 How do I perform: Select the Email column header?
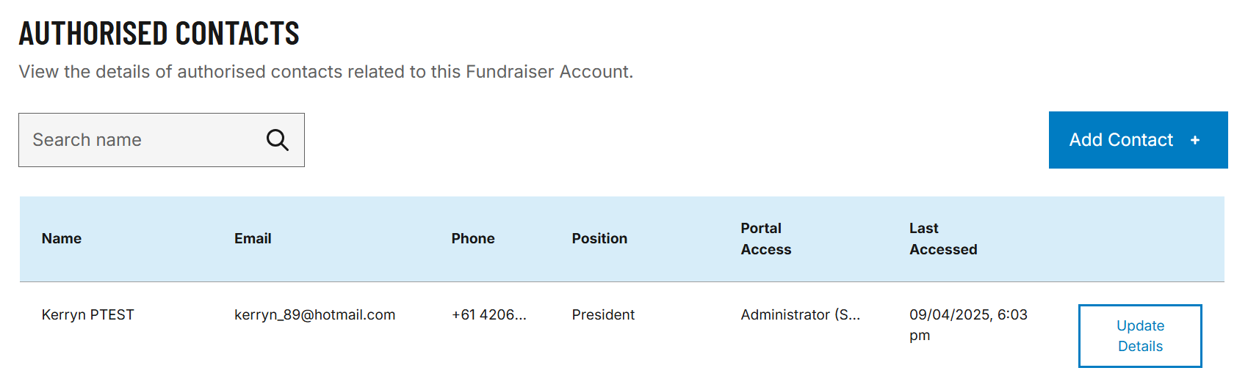253,239
